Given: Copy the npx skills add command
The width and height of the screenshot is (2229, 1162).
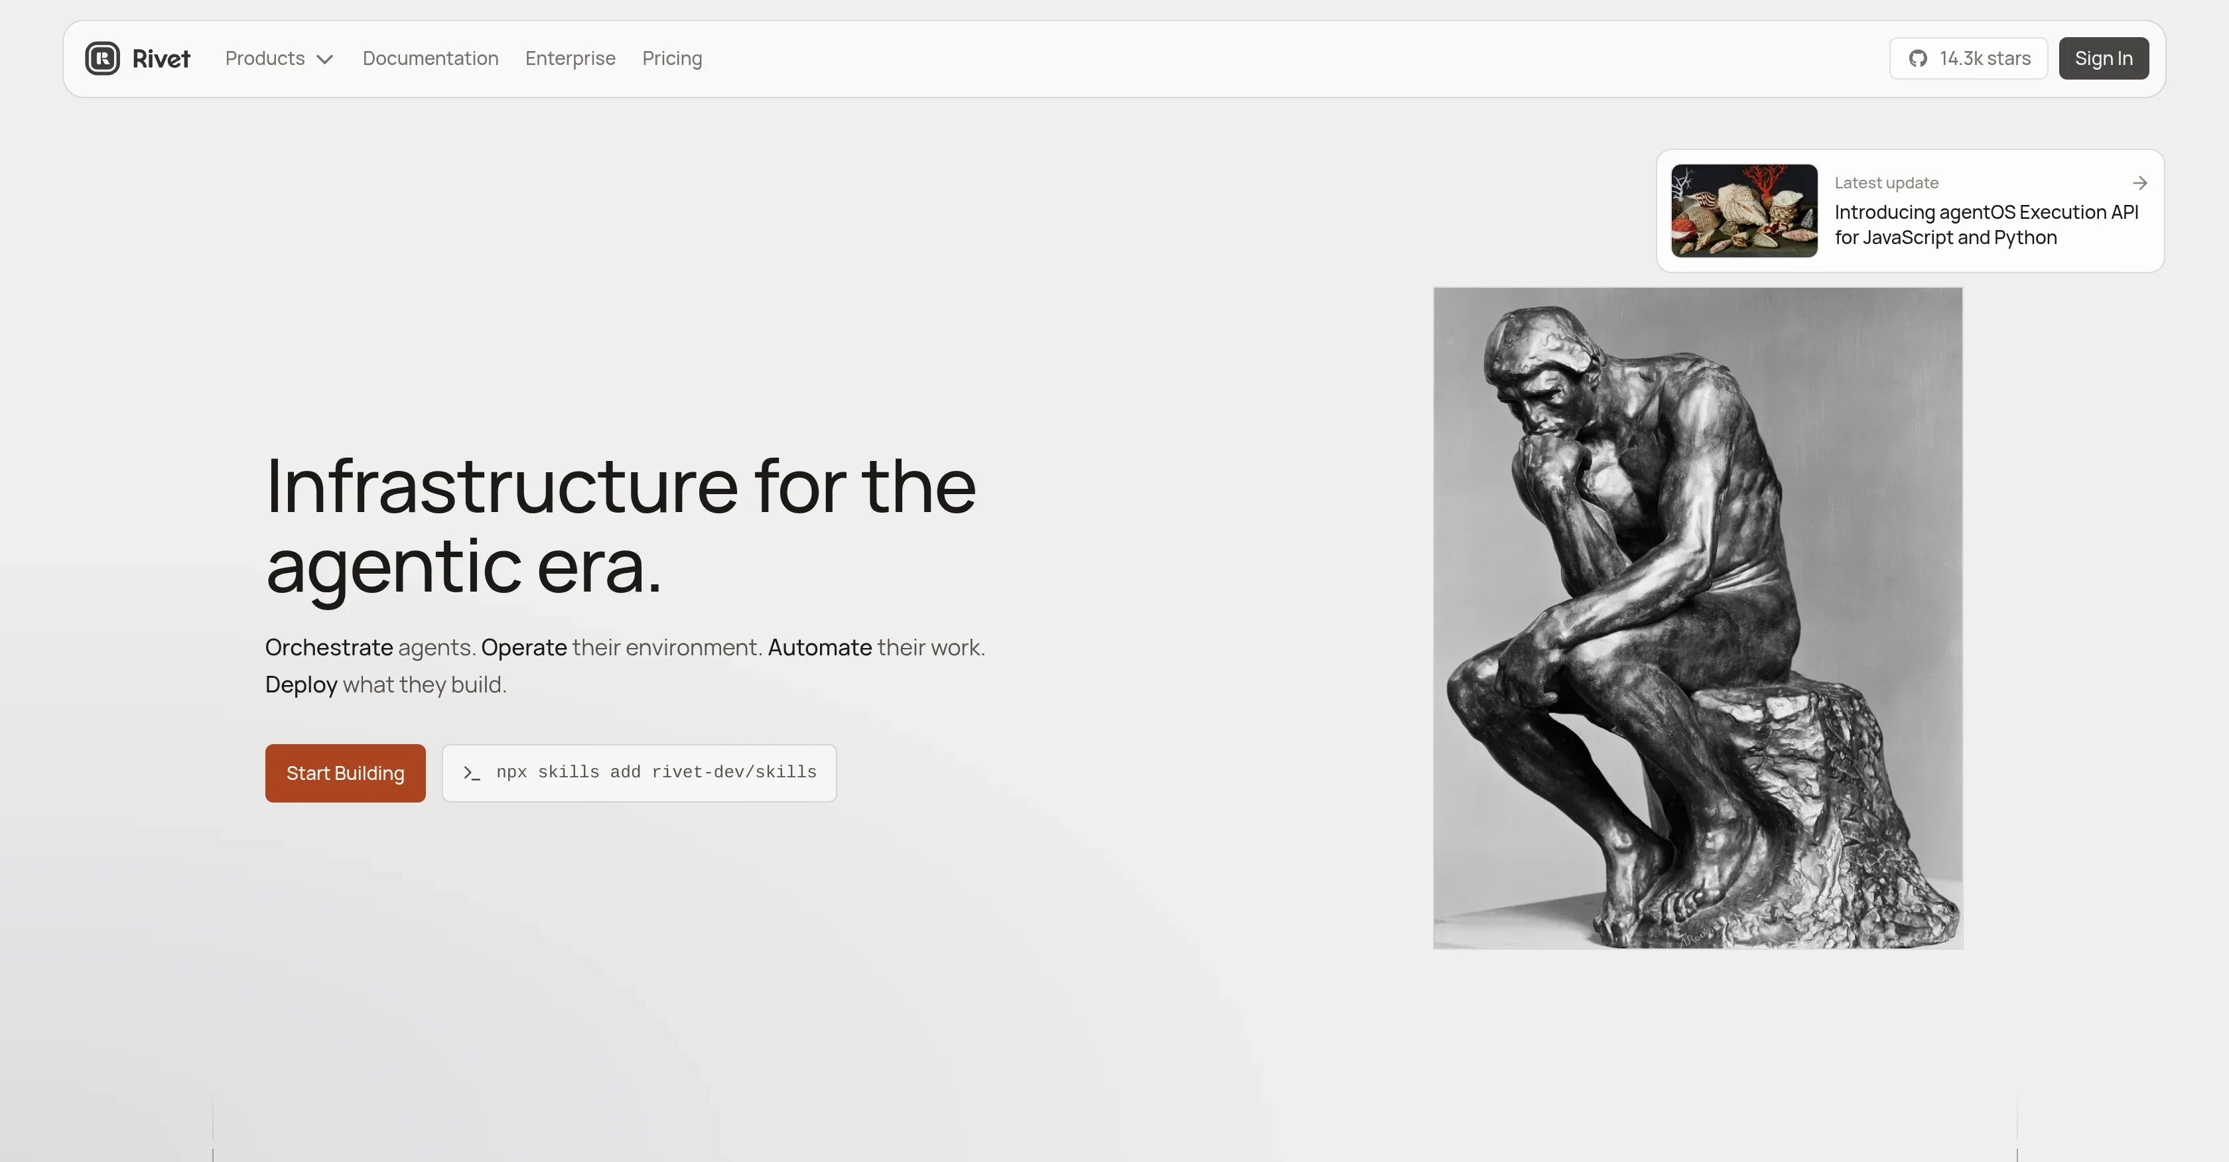Looking at the screenshot, I should click(639, 773).
